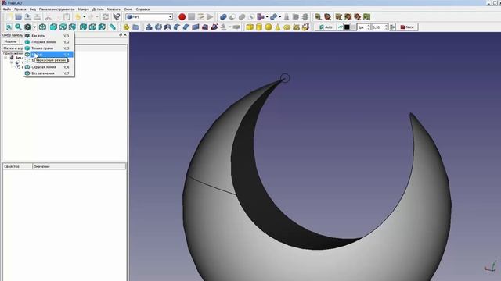Create a Cylinder primitive
This screenshot has width=501, height=281.
point(259,27)
